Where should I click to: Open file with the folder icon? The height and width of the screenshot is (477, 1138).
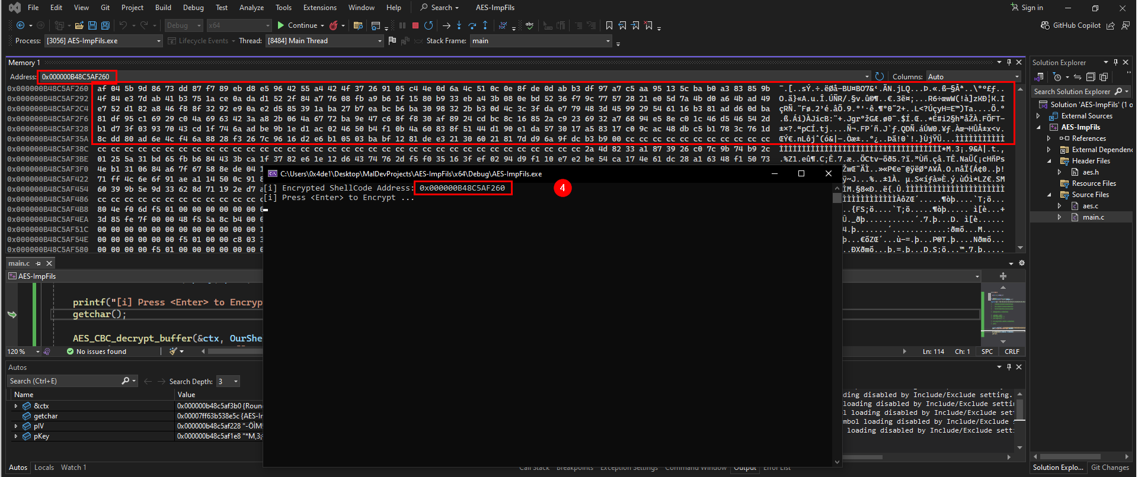coord(79,25)
